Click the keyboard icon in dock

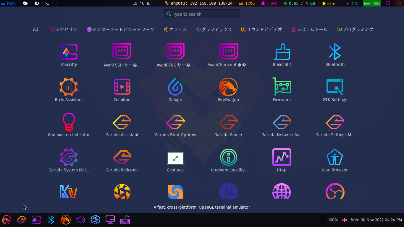(125, 220)
